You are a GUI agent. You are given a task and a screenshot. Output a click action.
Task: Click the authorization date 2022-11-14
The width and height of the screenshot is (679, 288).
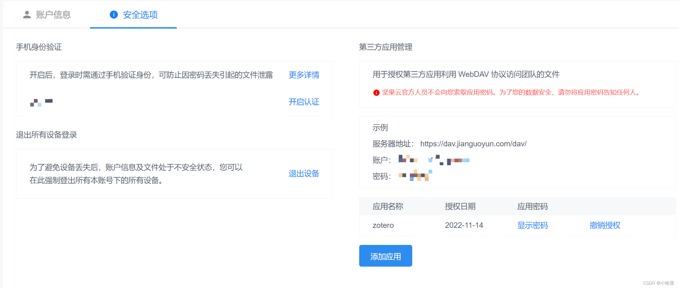[464, 225]
